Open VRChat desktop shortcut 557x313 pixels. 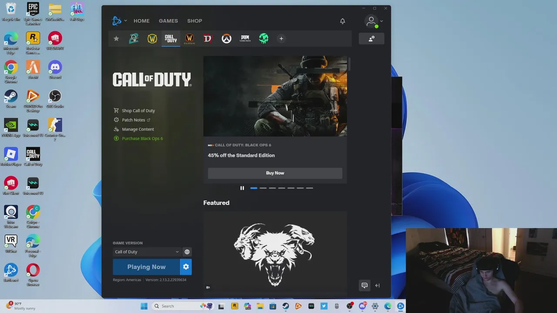[11, 244]
